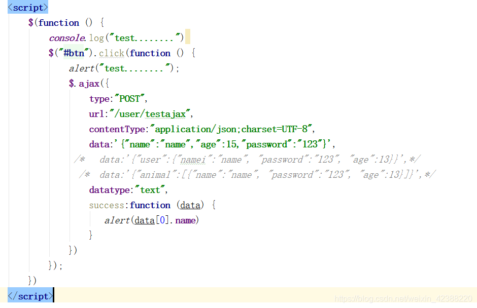Click the active data JSON string line
The image size is (477, 308).
click(212, 144)
